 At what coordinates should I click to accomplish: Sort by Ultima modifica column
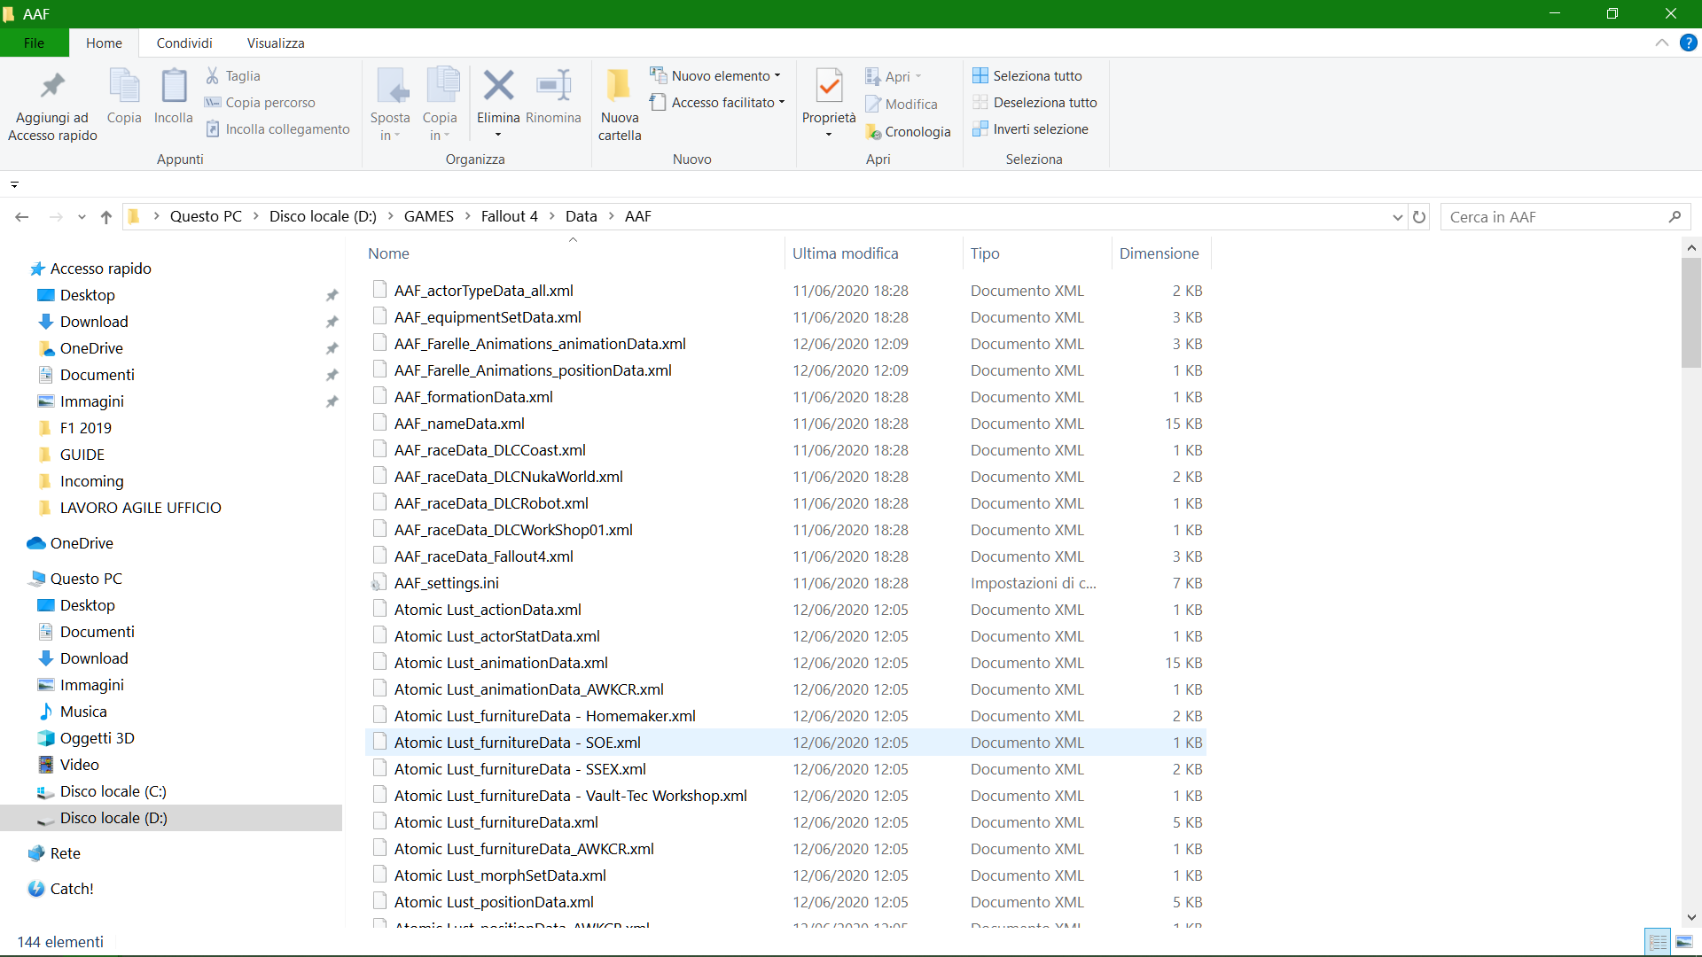(x=846, y=253)
